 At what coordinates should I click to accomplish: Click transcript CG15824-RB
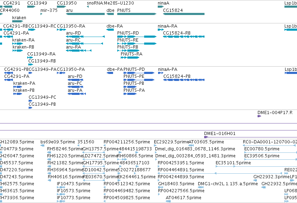pos(184,37)
